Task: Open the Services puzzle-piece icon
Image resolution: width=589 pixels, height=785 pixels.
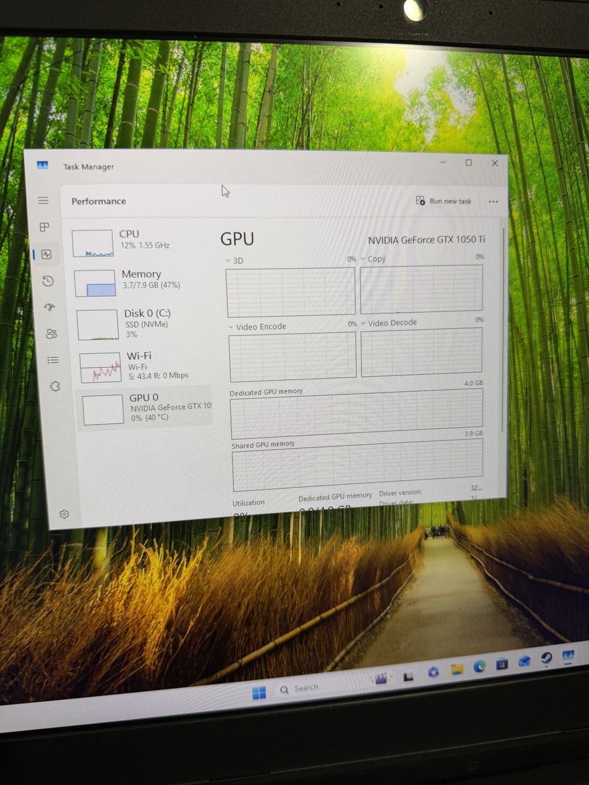Action: [x=55, y=387]
